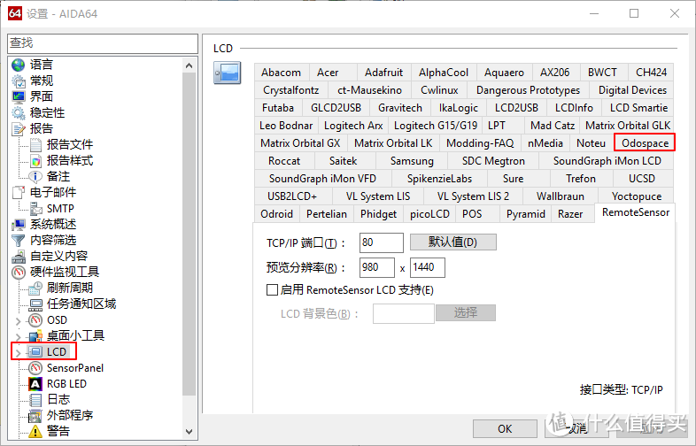696x446 pixels.
Task: Click the TCP/IP port field showing 80
Action: pyautogui.click(x=382, y=242)
